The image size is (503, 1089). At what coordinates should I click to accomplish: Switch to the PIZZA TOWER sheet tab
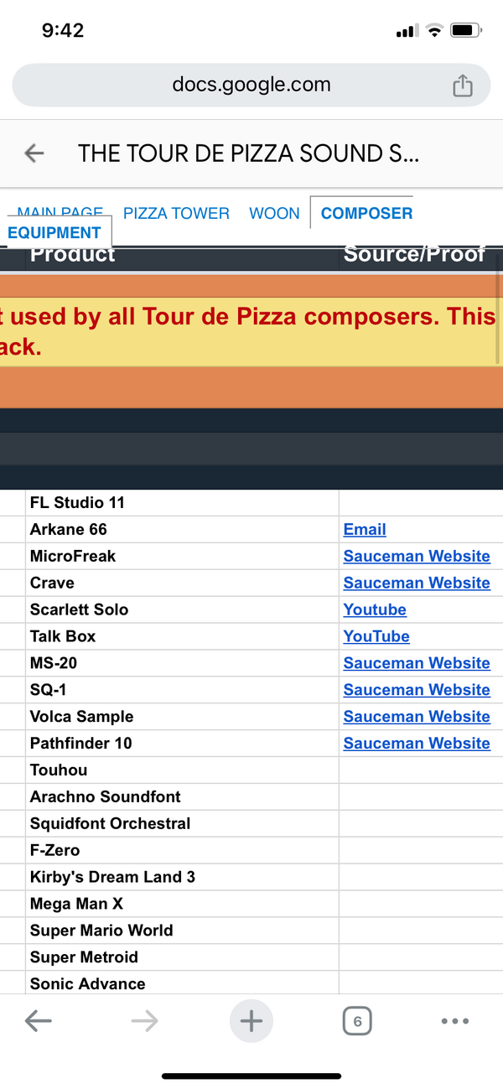tap(176, 213)
